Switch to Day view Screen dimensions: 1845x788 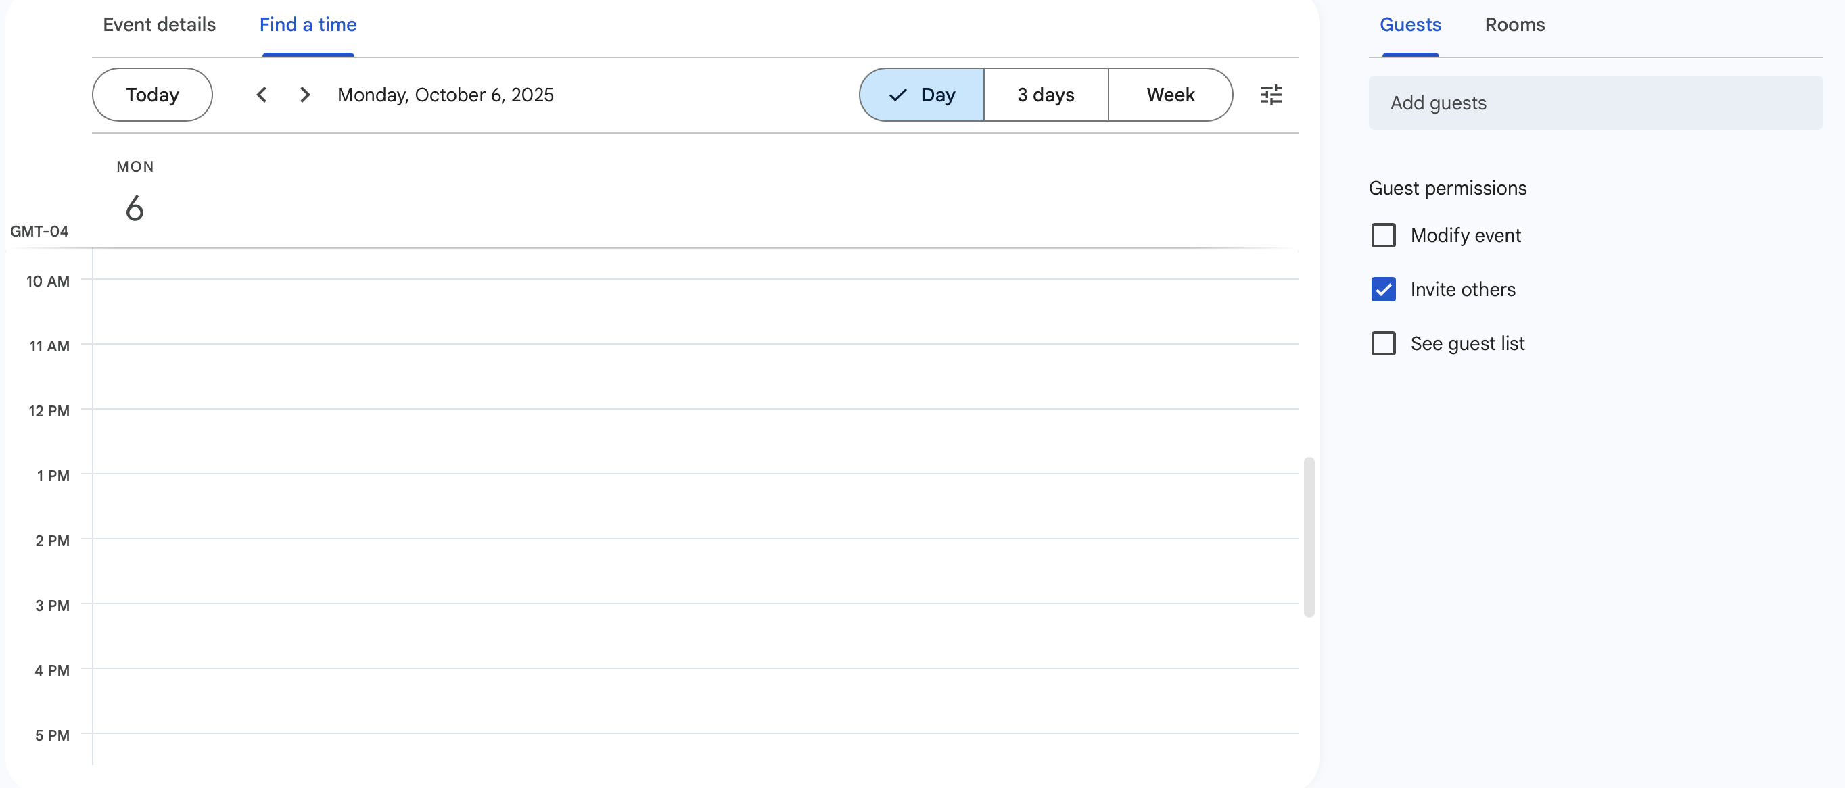922,95
